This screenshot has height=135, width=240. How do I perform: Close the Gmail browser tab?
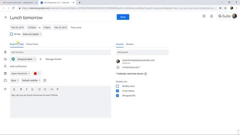(36, 3)
